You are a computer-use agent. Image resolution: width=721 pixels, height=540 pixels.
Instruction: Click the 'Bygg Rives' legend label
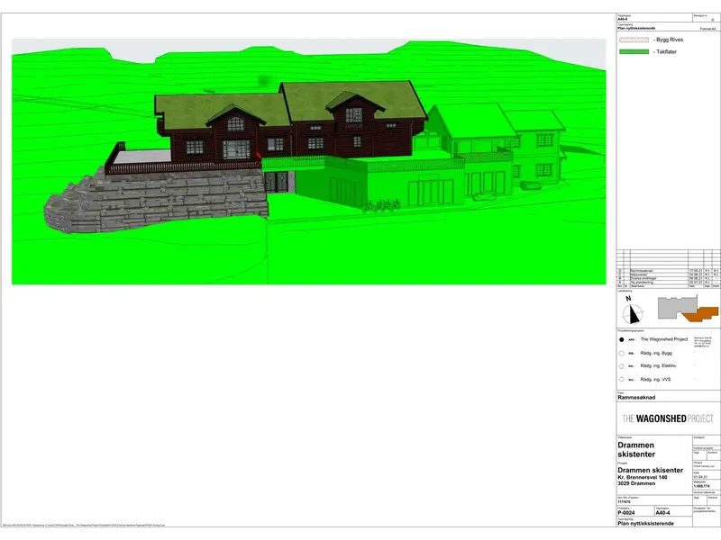coord(670,40)
